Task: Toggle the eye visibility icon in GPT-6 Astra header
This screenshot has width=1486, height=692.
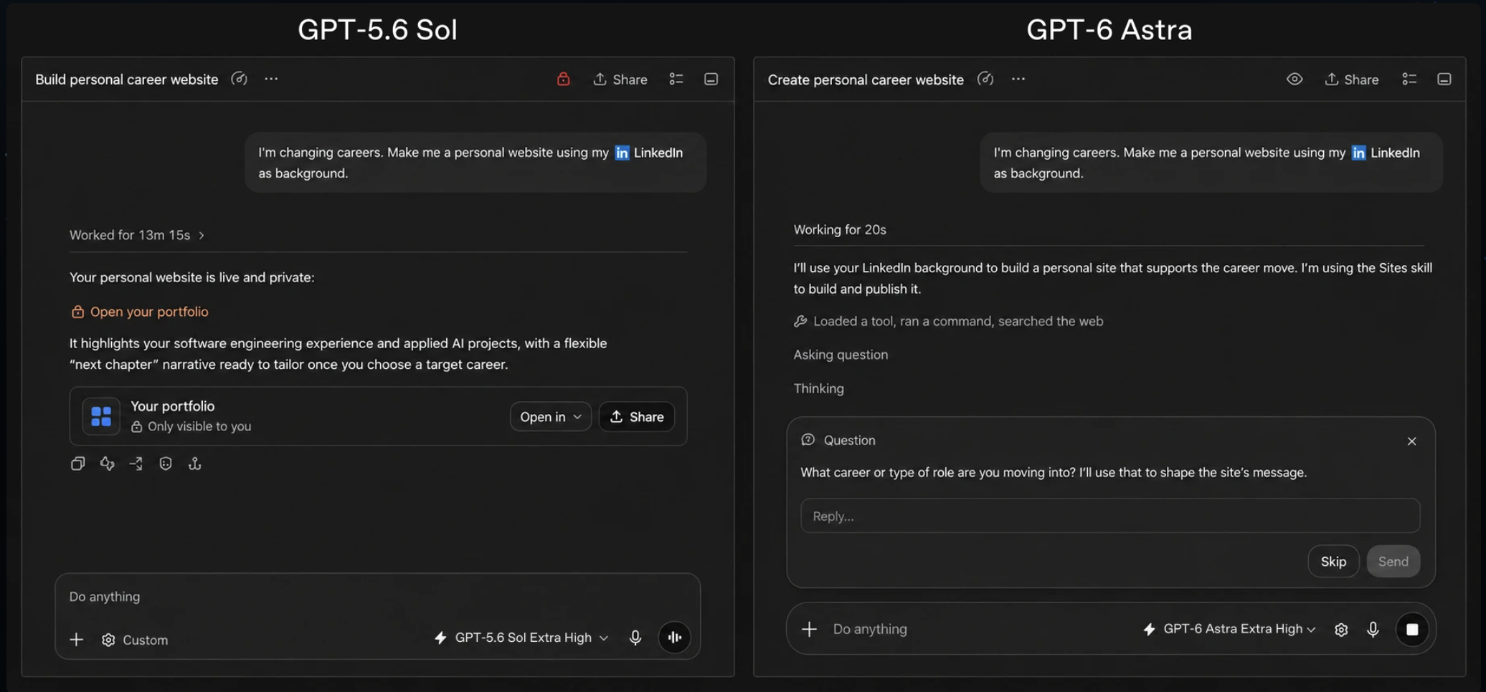Action: coord(1295,79)
